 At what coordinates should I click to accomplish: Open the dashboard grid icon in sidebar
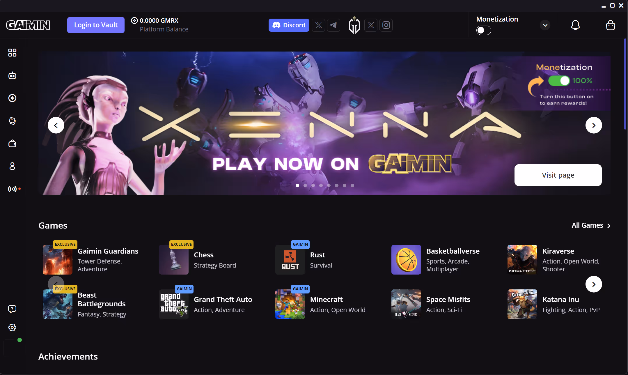12,53
